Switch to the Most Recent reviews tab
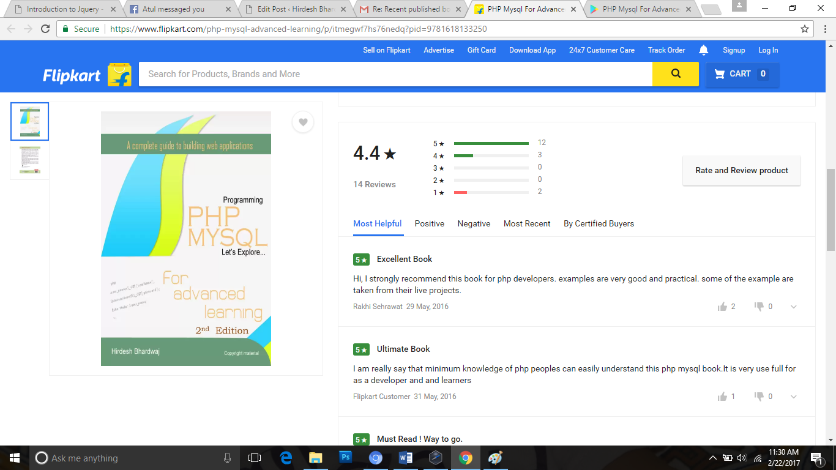This screenshot has width=836, height=470. coord(527,224)
